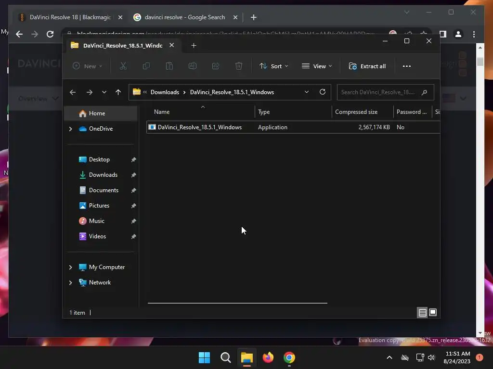Open Chrome profile avatar button
This screenshot has height=369, width=493.
click(458, 34)
